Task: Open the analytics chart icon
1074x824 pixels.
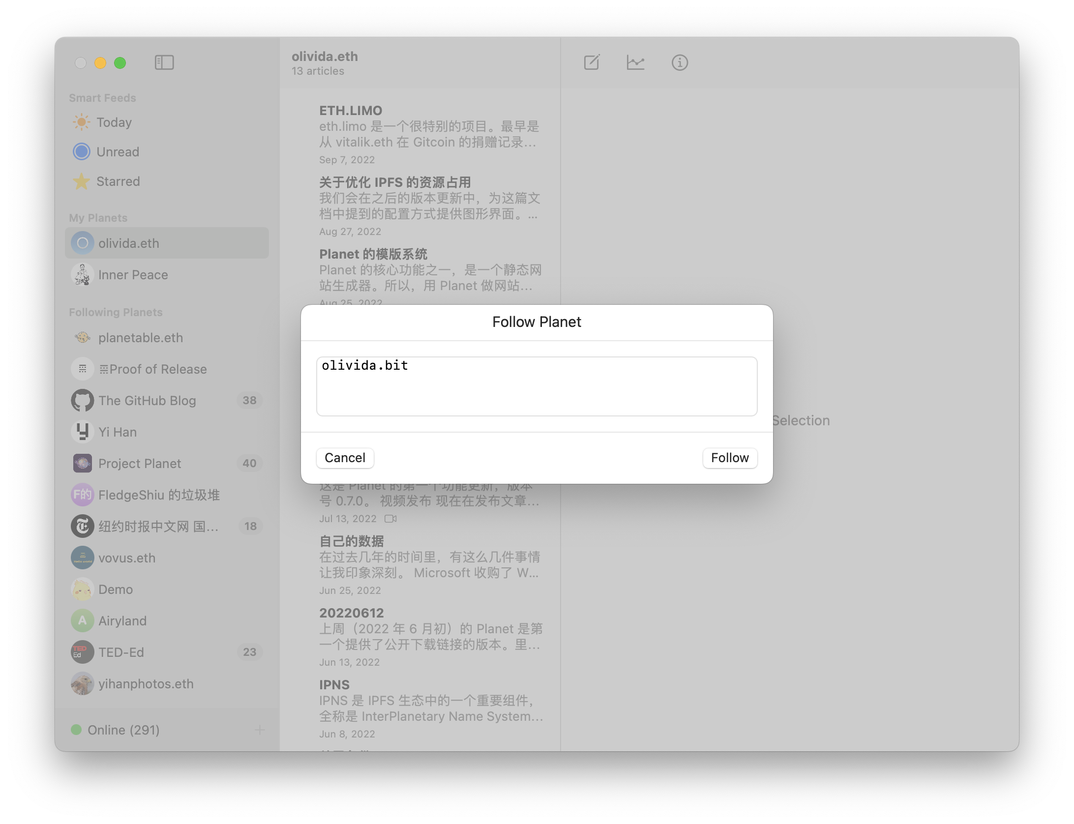Action: point(635,62)
